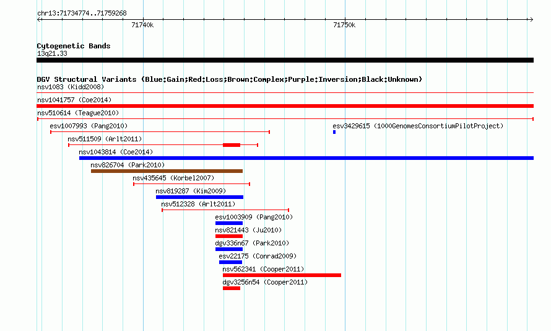The height and width of the screenshot is (331, 551).
Task: Click the nsv562341 (Cooper2011) label
Action: [x=263, y=269]
